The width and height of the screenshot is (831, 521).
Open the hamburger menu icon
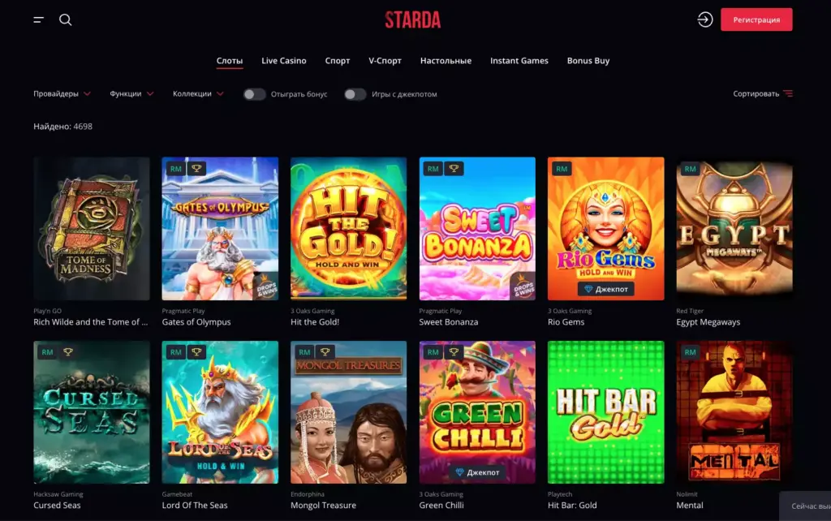coord(38,19)
